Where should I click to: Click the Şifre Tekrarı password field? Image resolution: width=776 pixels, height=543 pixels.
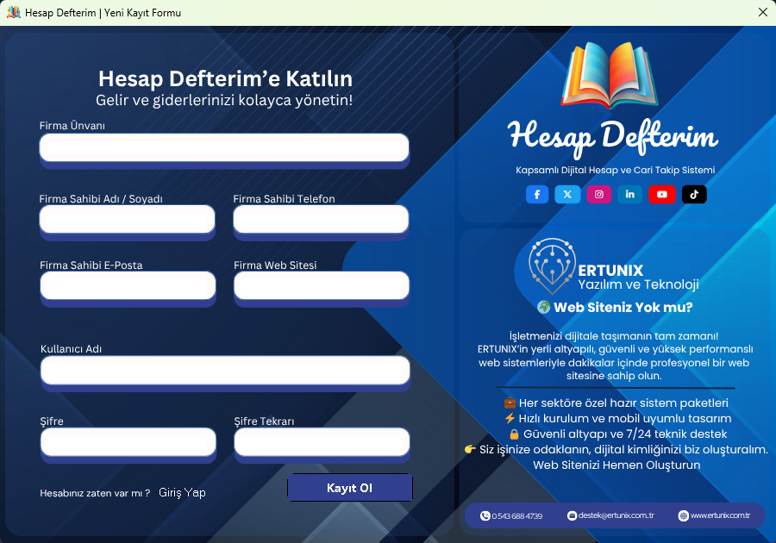[322, 442]
